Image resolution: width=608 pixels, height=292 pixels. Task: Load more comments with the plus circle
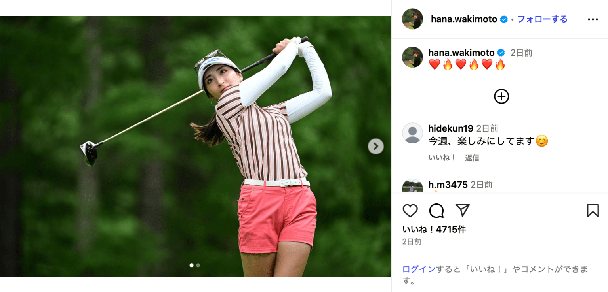501,96
